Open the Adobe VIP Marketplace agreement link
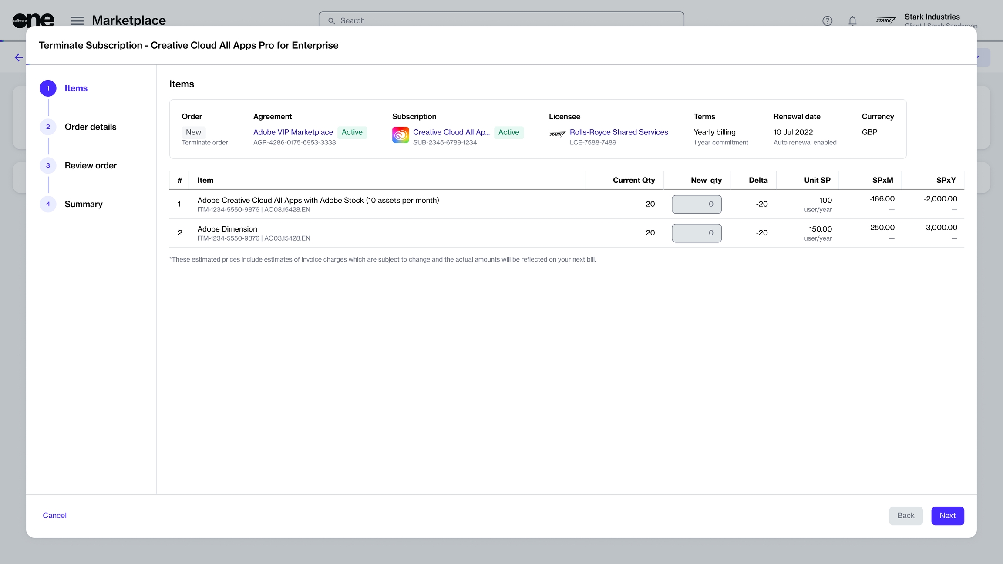Viewport: 1003px width, 564px height. coord(293,132)
